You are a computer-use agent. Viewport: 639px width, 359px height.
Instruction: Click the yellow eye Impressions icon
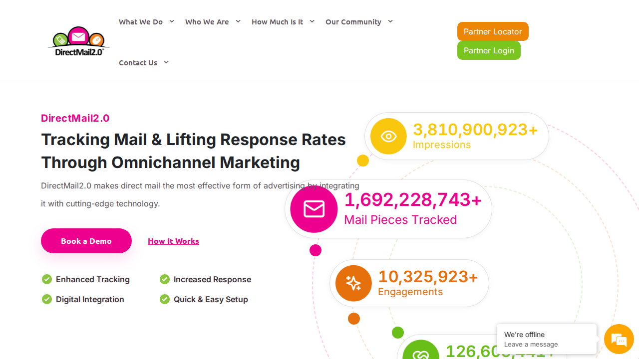click(388, 136)
